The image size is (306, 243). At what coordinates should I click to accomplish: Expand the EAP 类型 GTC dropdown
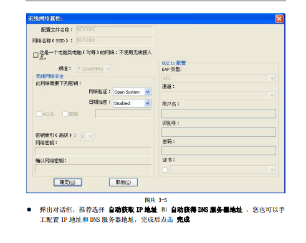pos(219,78)
